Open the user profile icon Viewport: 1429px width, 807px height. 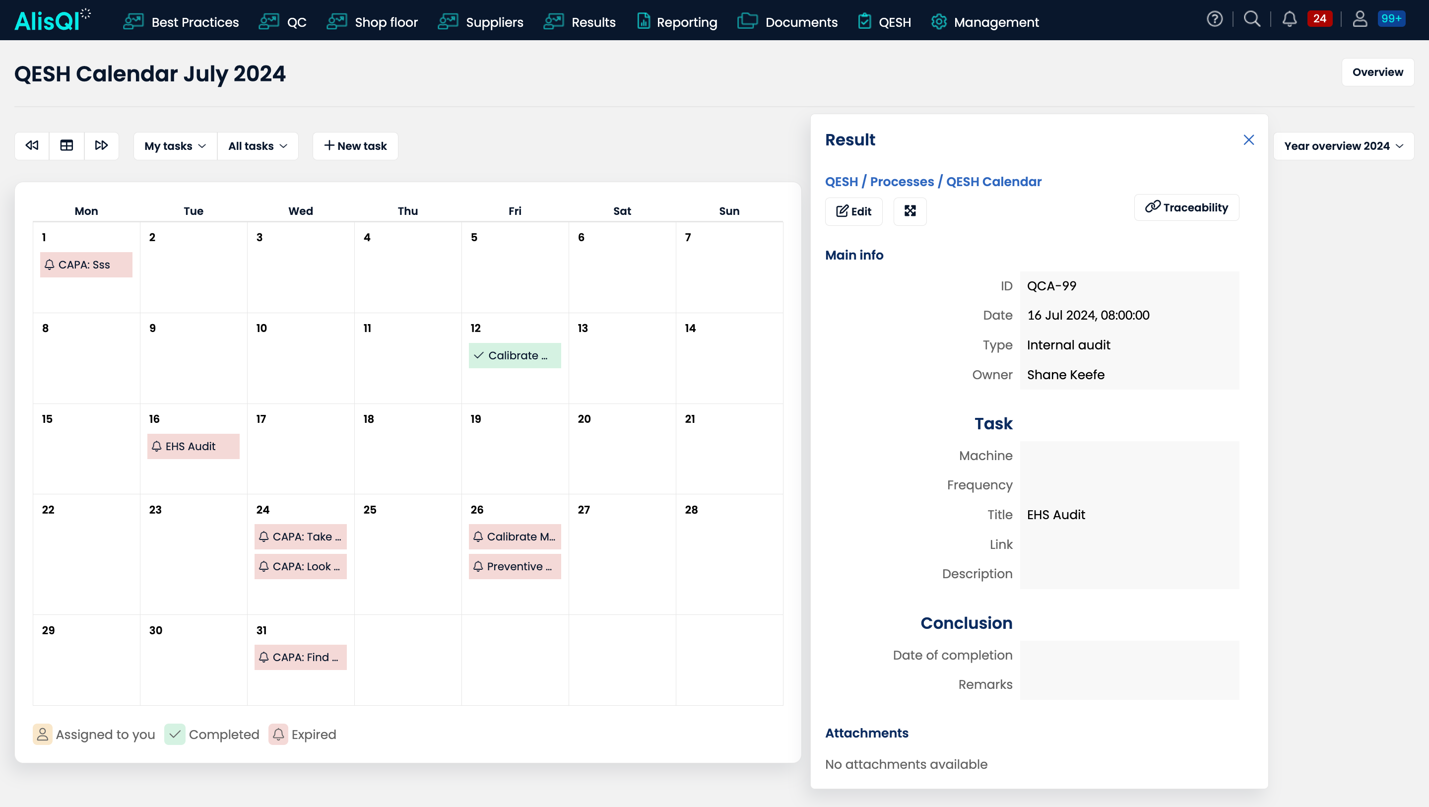[1360, 19]
